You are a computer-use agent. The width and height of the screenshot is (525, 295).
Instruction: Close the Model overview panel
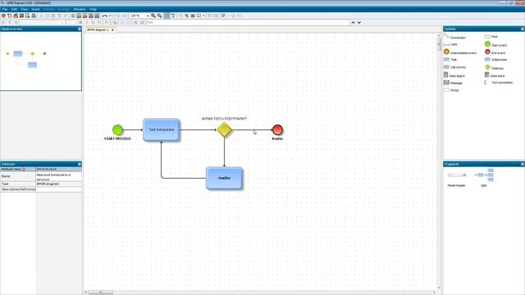pos(80,29)
